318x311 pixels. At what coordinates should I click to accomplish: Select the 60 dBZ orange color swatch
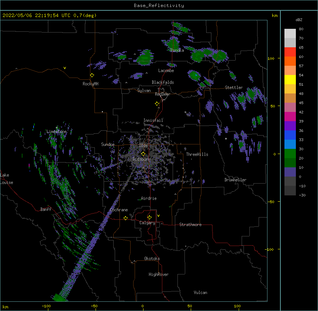tap(290, 61)
